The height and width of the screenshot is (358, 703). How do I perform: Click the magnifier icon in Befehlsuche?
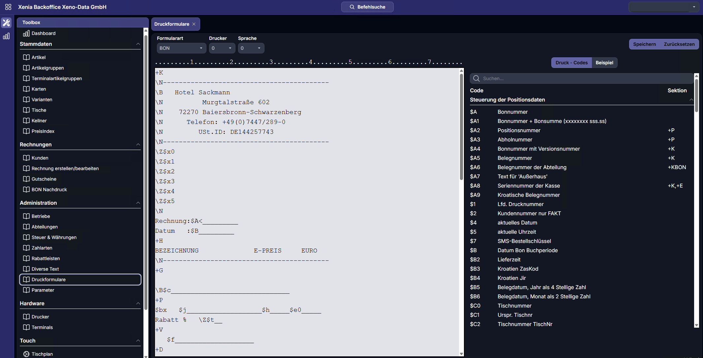(352, 7)
